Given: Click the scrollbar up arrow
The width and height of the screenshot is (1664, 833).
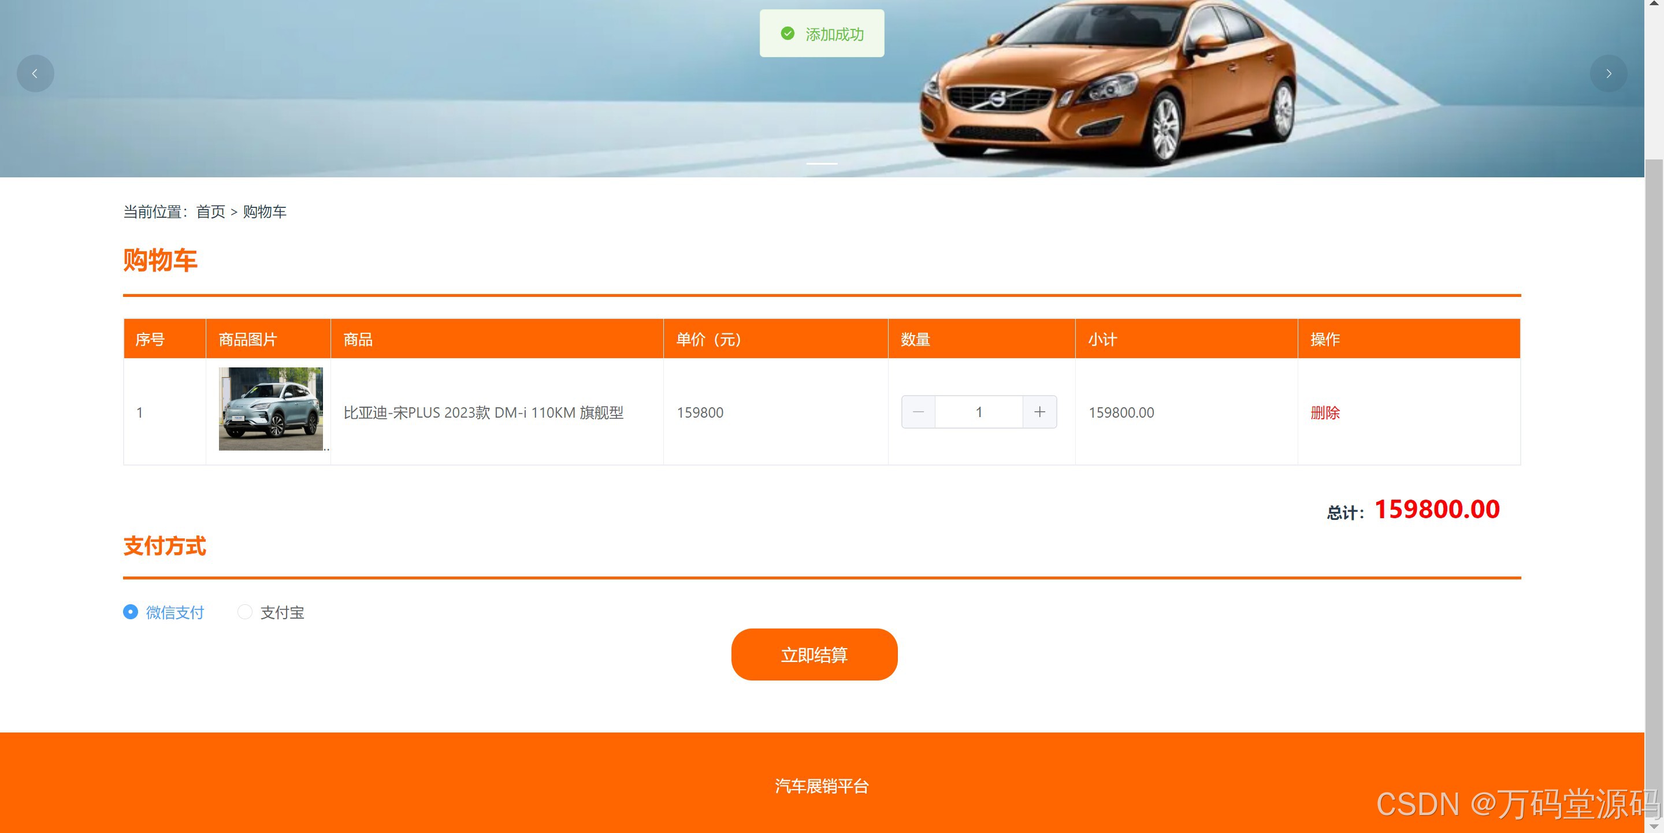Looking at the screenshot, I should click(1654, 4).
